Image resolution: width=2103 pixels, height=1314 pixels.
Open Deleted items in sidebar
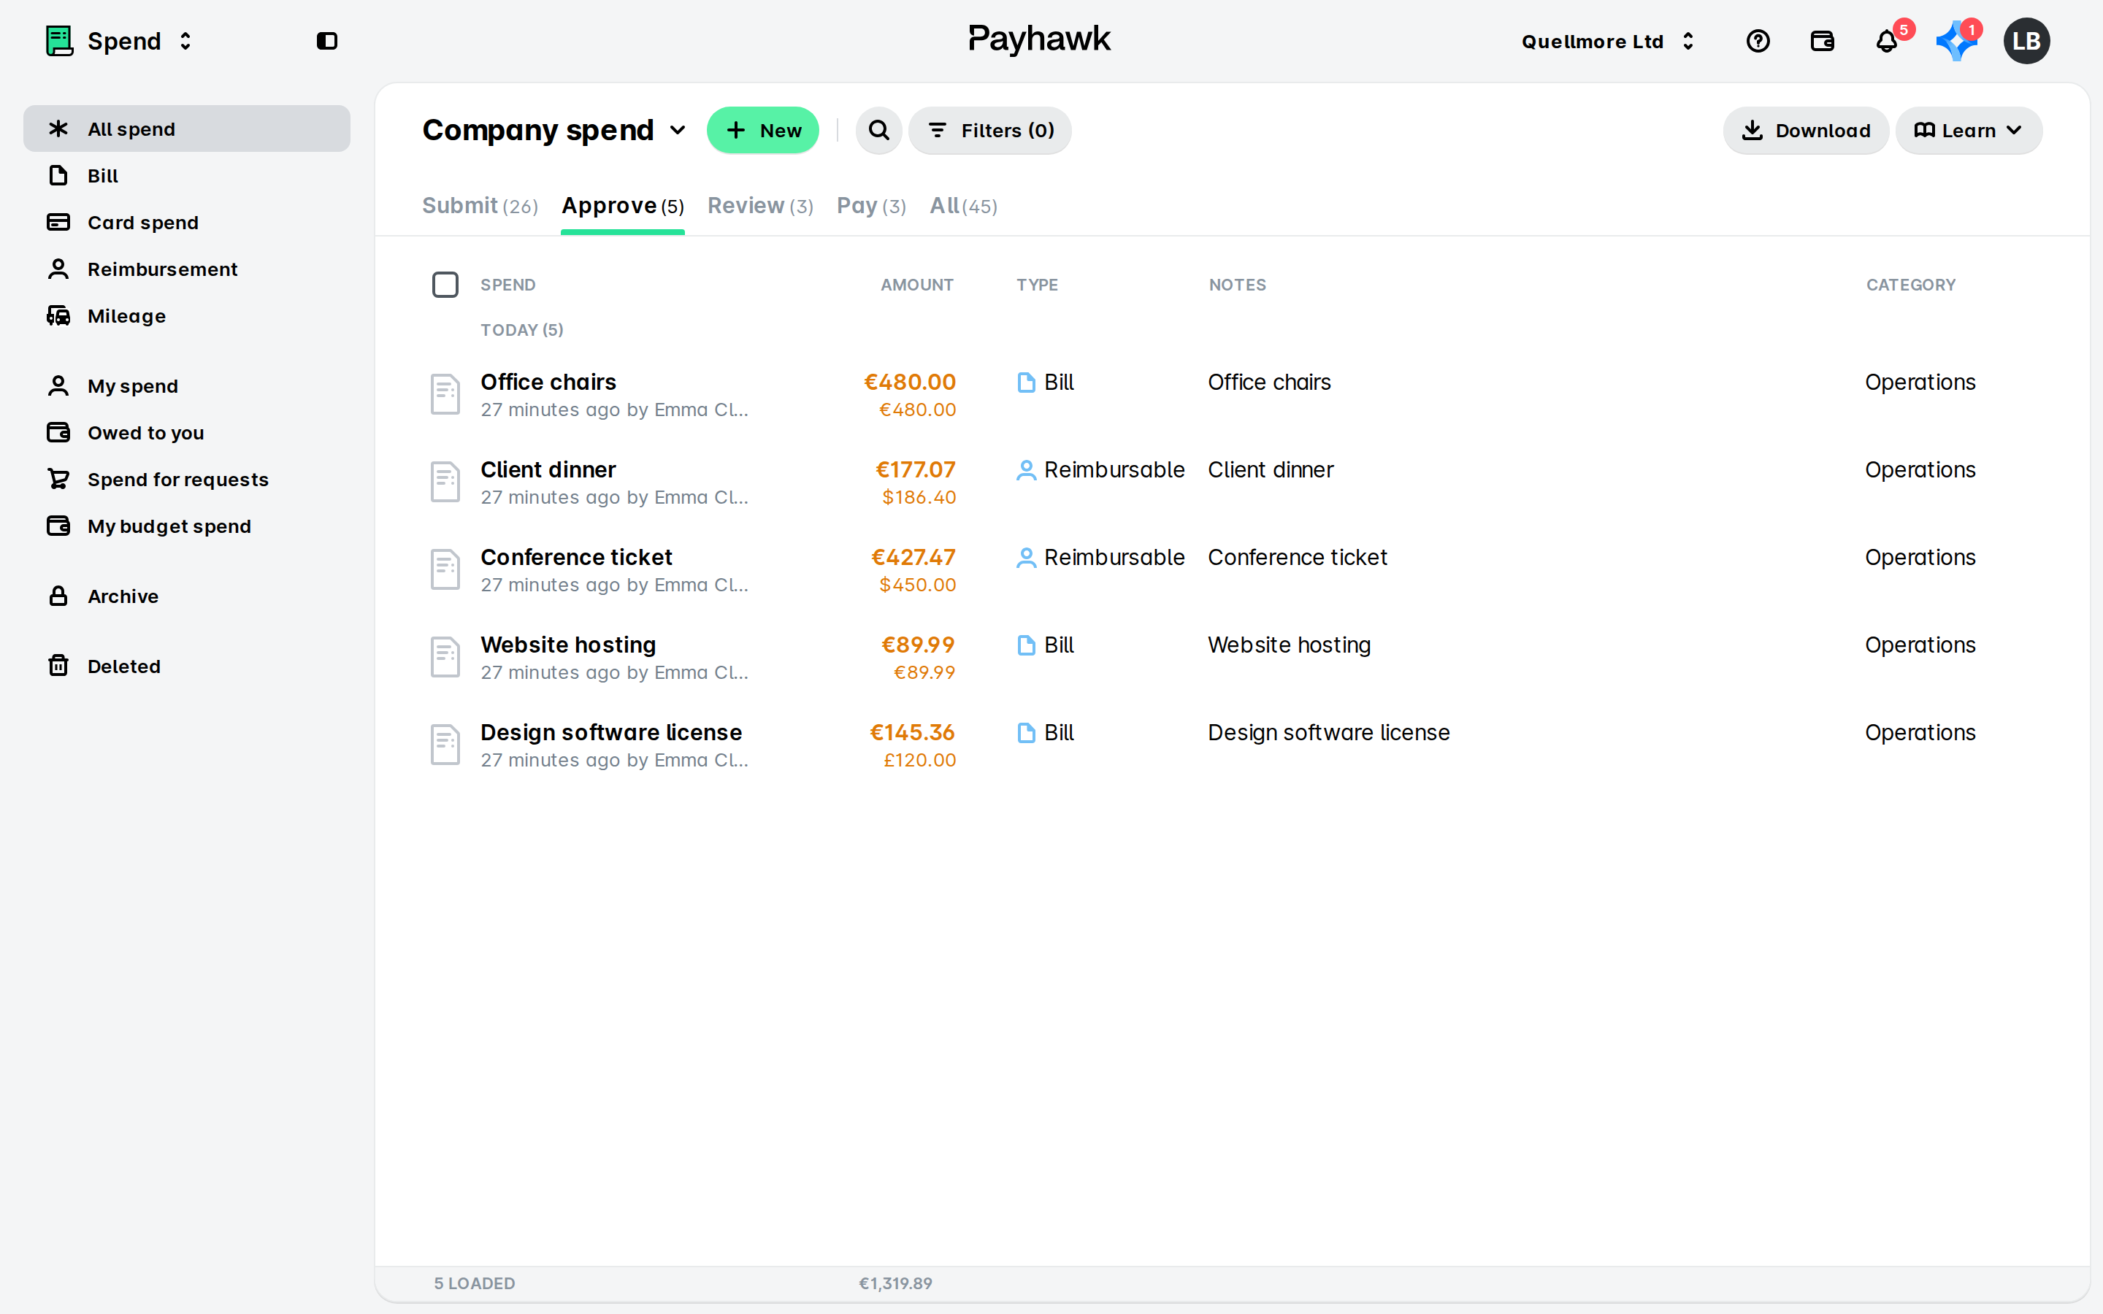click(x=187, y=666)
